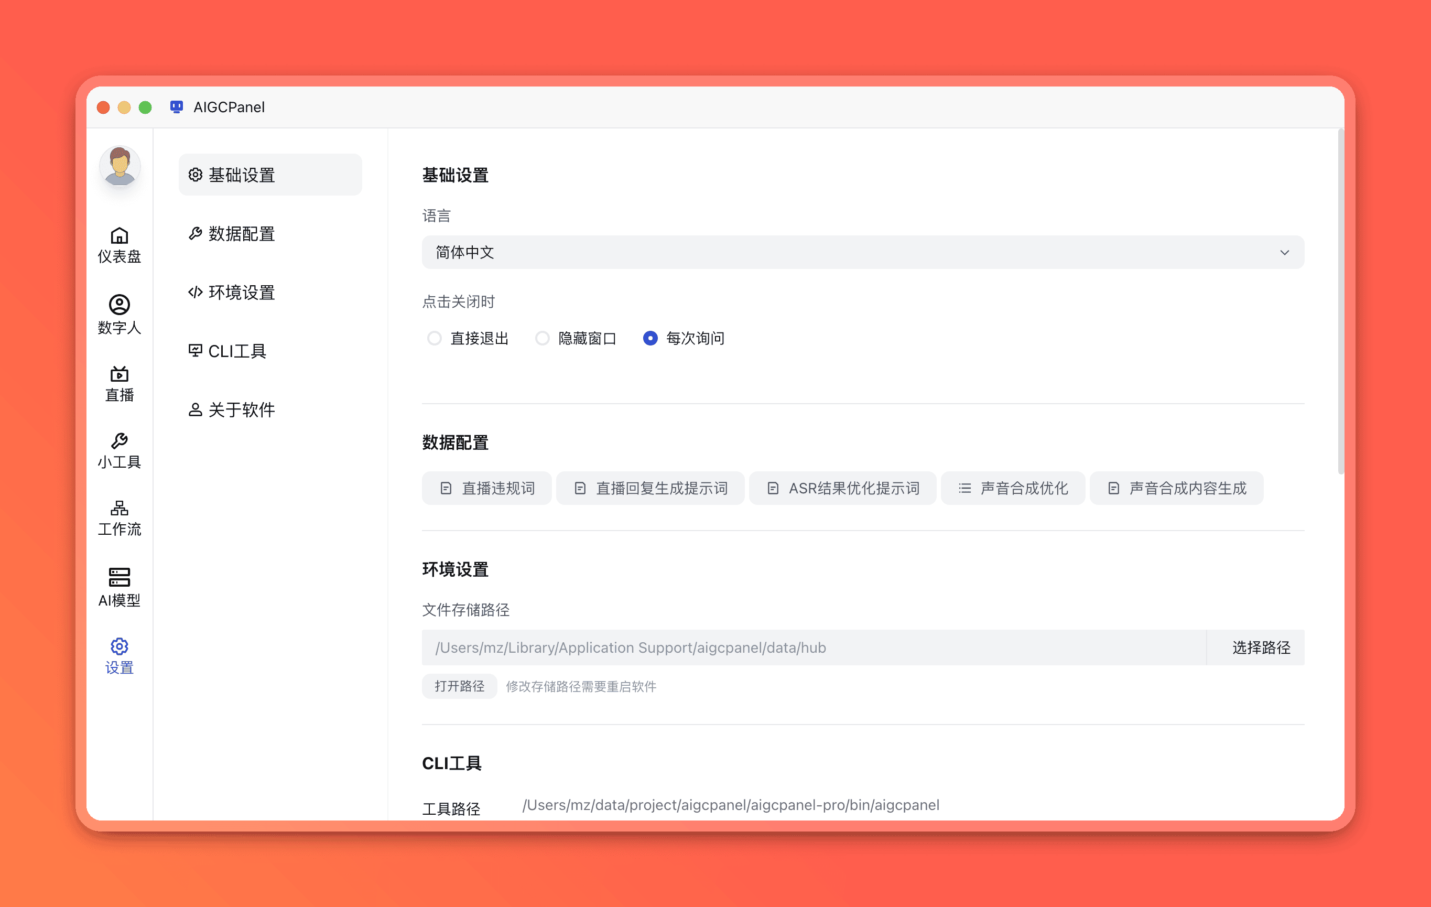Open the 简体中文 language dropdown
The width and height of the screenshot is (1431, 907).
(x=863, y=252)
